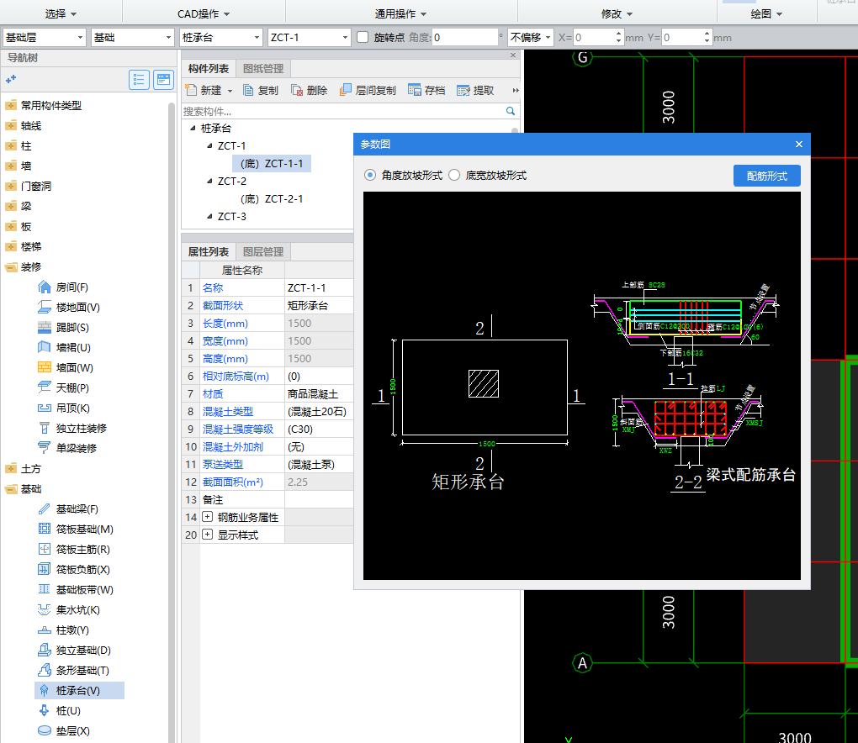This screenshot has height=743, width=858.
Task: Expand the 显示样式 property group
Action: [x=208, y=535]
